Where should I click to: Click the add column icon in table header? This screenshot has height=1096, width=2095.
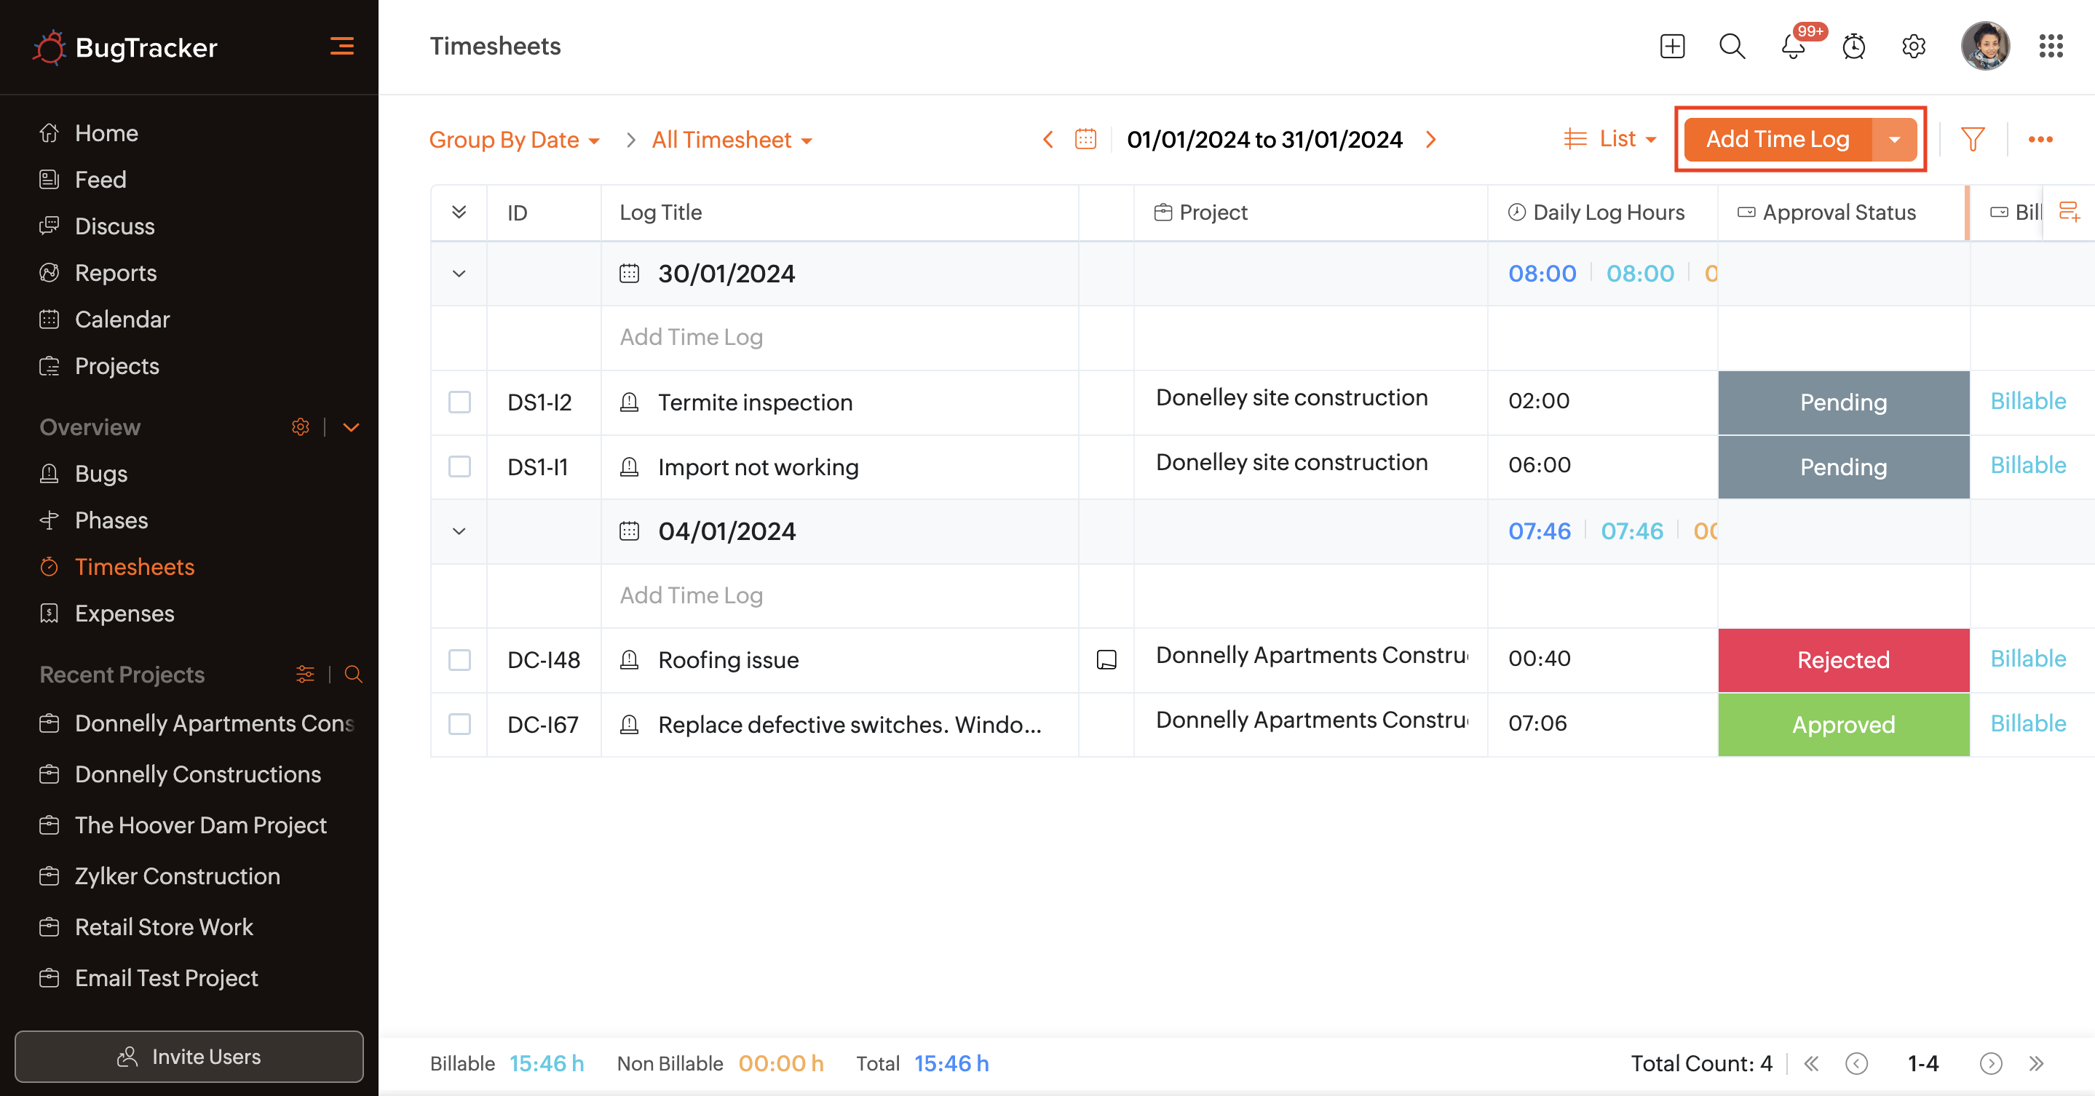point(2069,213)
